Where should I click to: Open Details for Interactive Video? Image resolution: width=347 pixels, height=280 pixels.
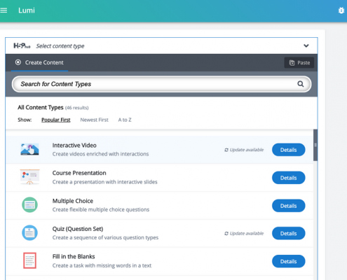(x=289, y=150)
